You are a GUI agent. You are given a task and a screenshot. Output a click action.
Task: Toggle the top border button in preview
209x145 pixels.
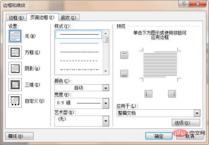124,55
